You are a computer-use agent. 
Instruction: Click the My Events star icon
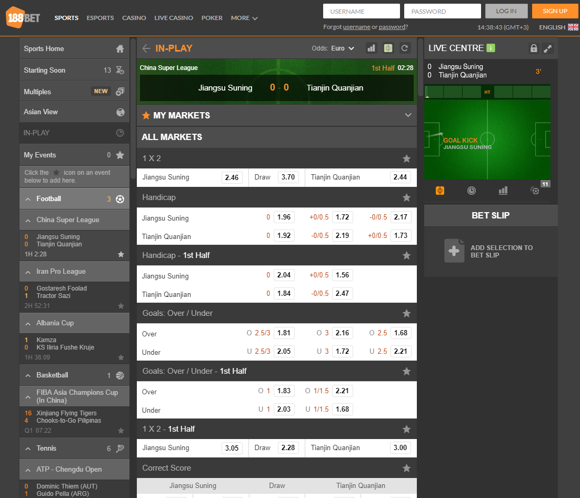coord(120,155)
